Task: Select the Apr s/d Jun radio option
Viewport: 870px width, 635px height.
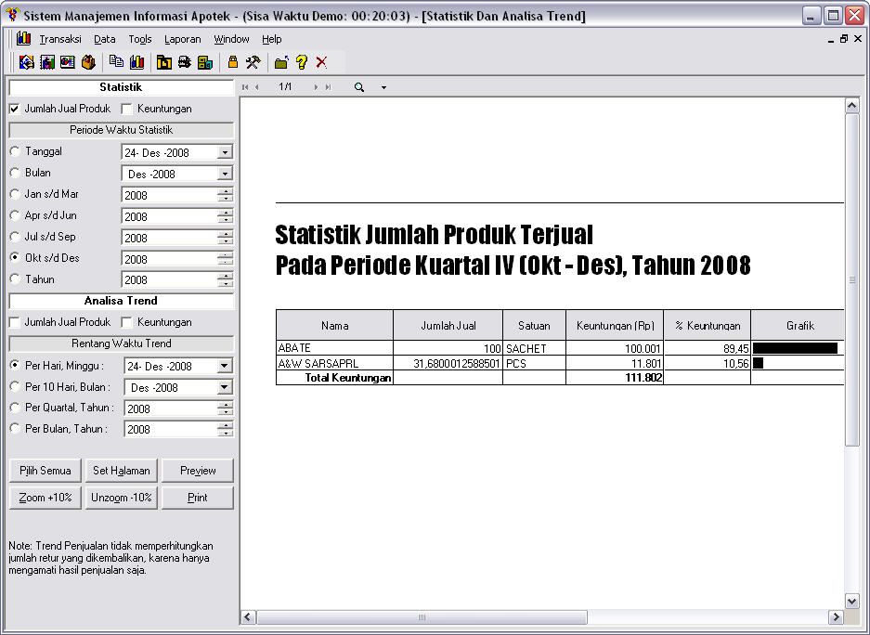Action: pyautogui.click(x=15, y=215)
